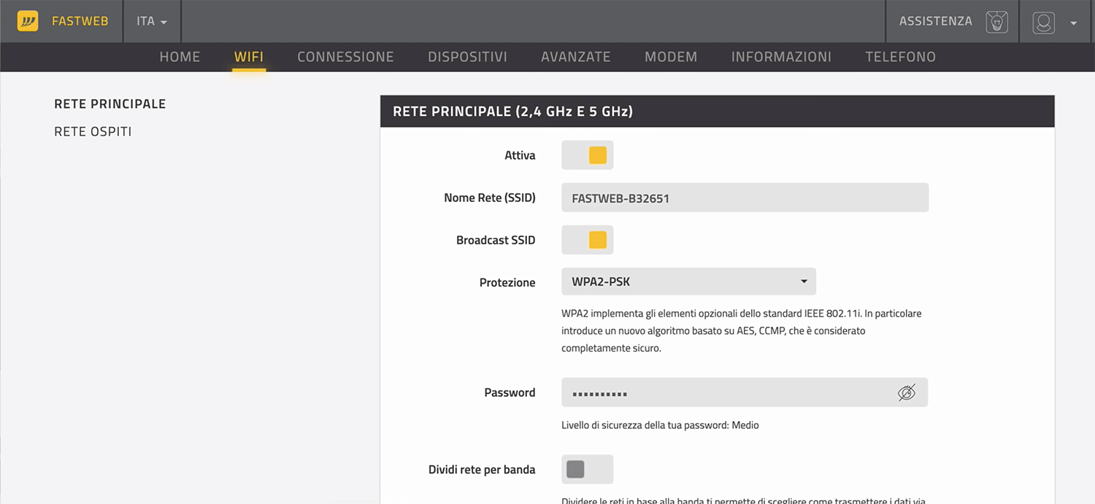Expand the user account menu arrow

1073,23
